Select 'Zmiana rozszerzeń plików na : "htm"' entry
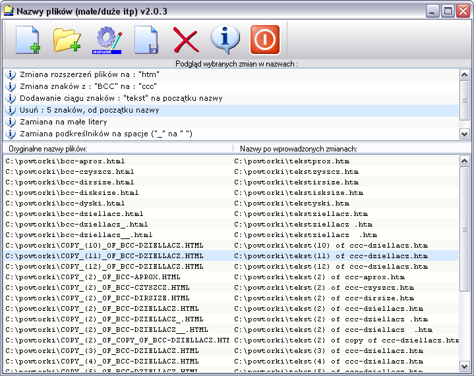474x376 pixels. (x=89, y=74)
